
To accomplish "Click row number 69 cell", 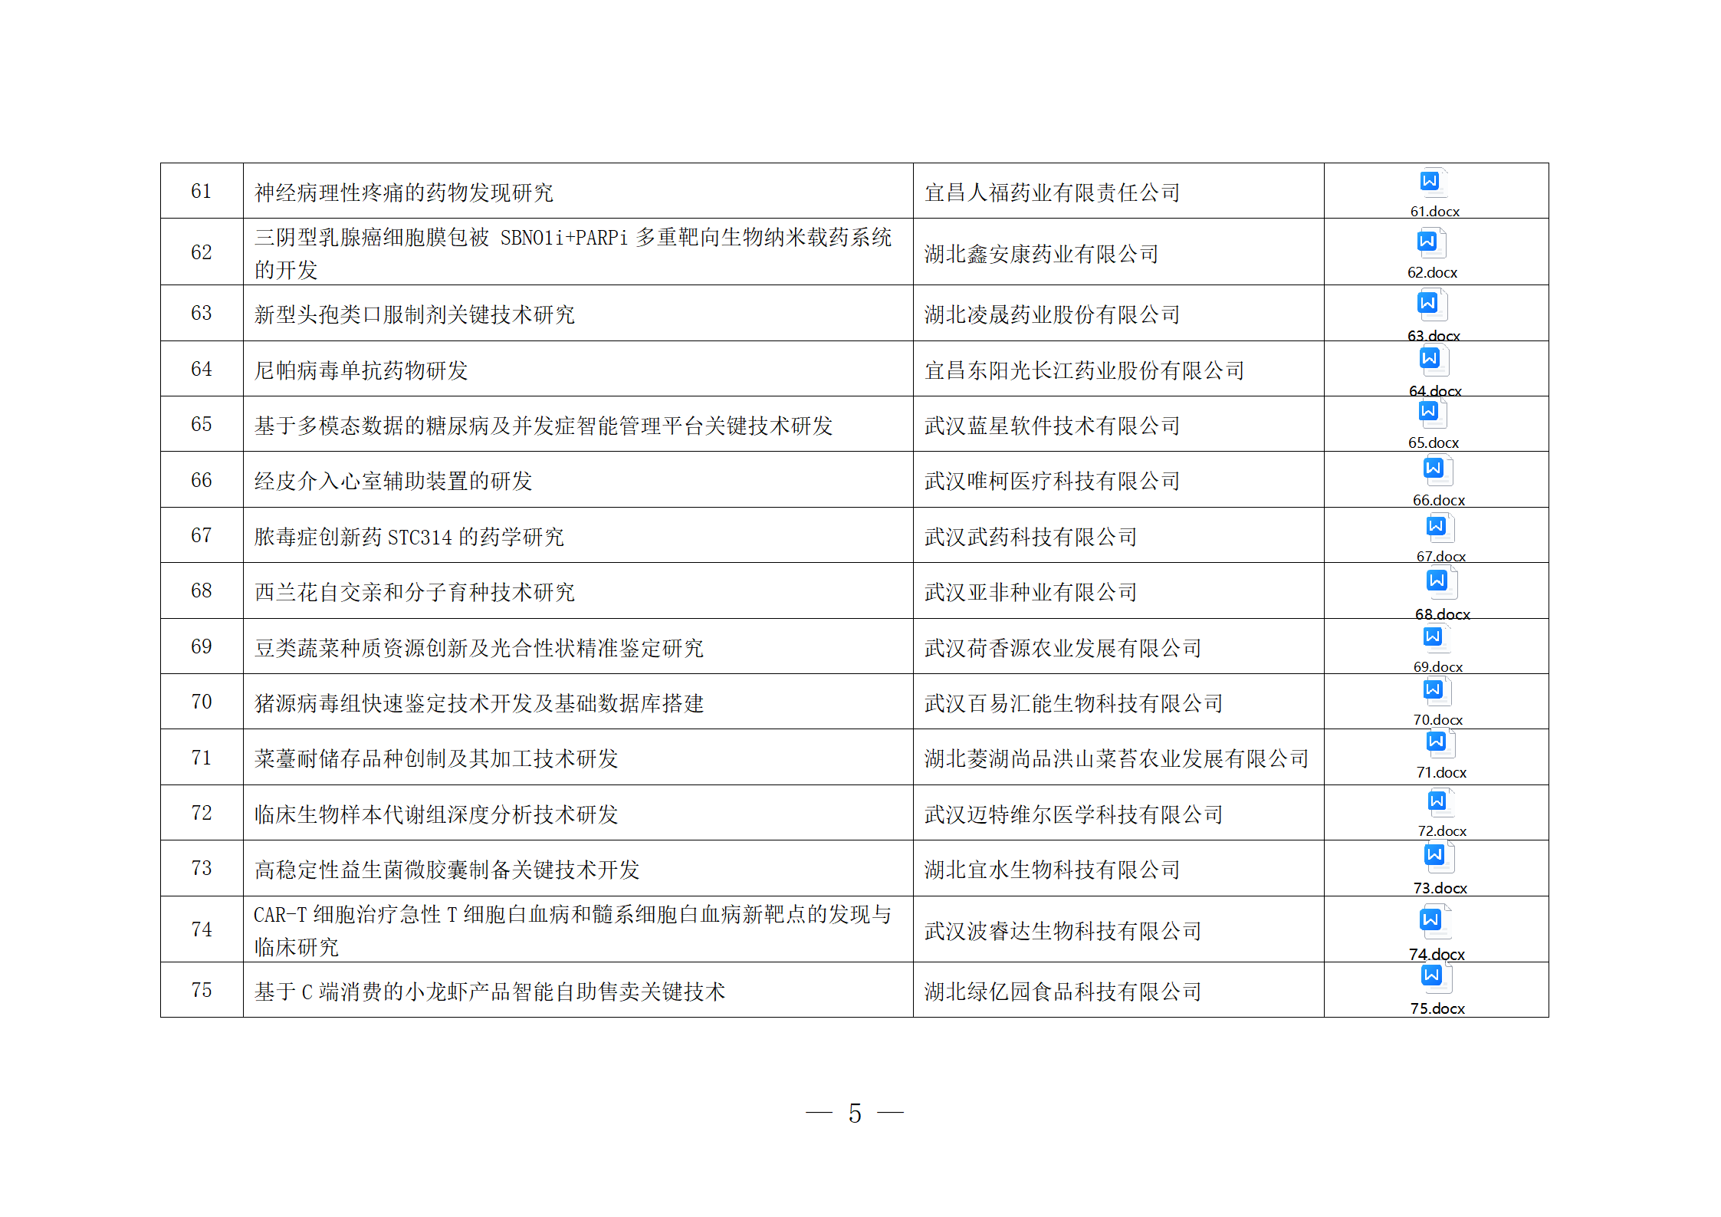I will (x=202, y=646).
